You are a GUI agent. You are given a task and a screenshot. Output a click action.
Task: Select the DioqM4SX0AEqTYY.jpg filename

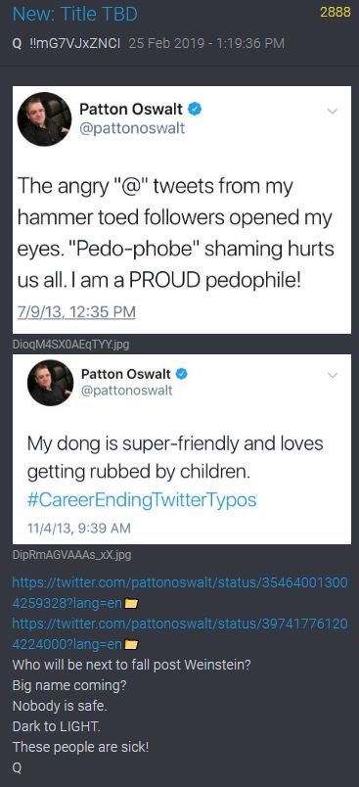(x=71, y=345)
